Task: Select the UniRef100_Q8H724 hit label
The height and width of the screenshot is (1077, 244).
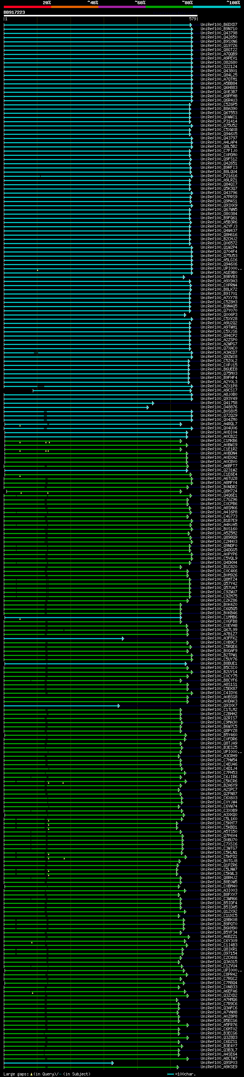Action: 219,492
